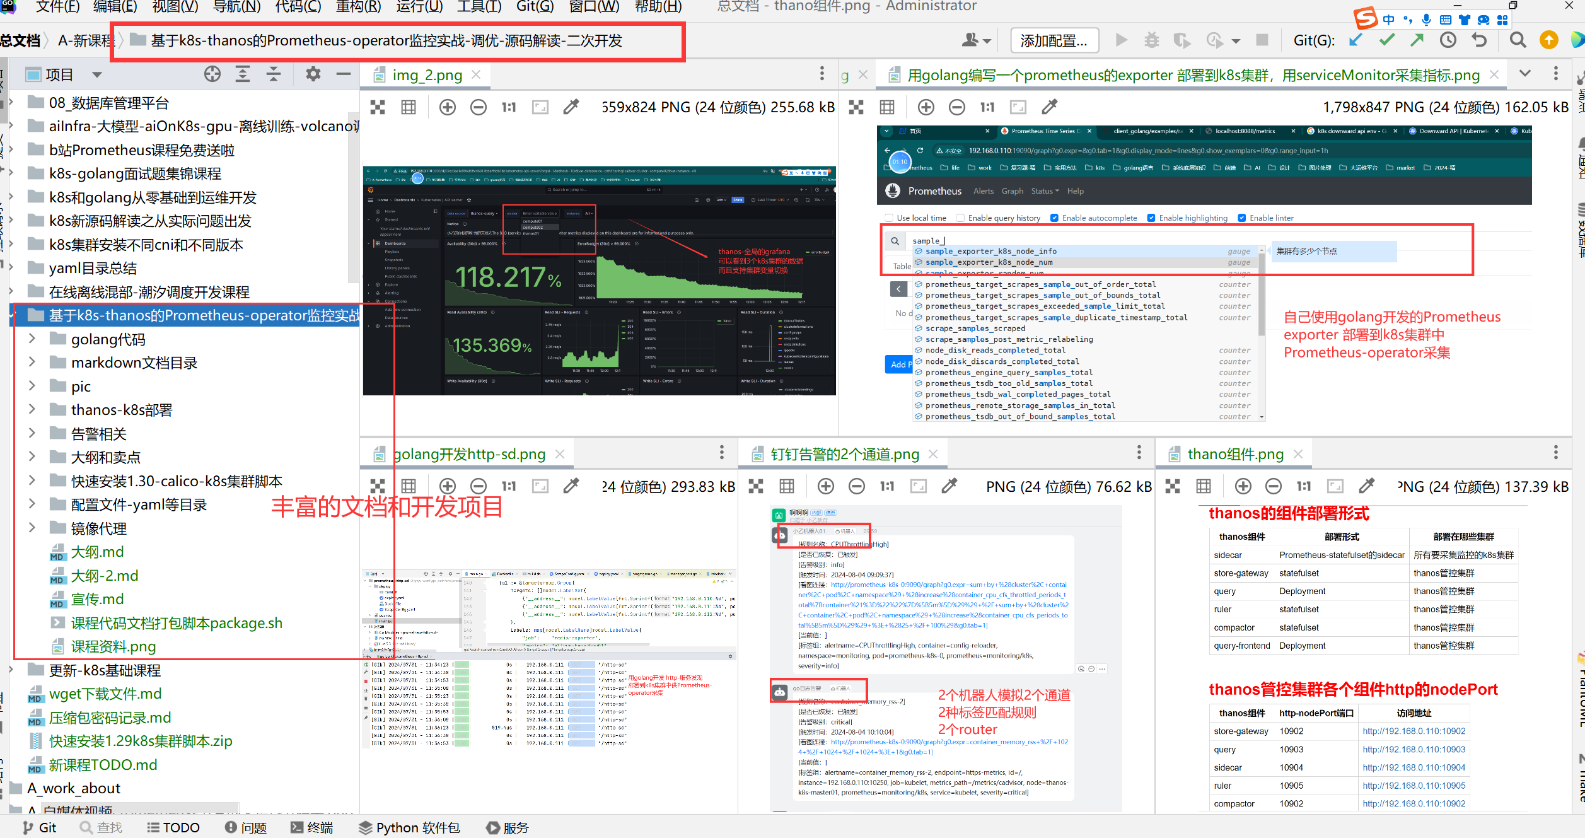
Task: Click locate file target icon in project panel
Action: 212,74
